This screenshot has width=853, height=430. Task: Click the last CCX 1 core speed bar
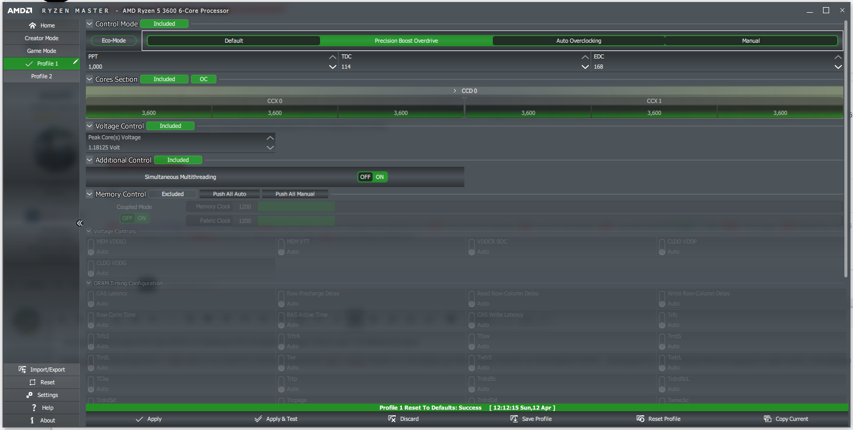click(780, 112)
